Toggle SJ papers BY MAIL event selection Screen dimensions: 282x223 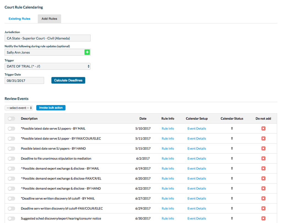[x=11, y=128]
